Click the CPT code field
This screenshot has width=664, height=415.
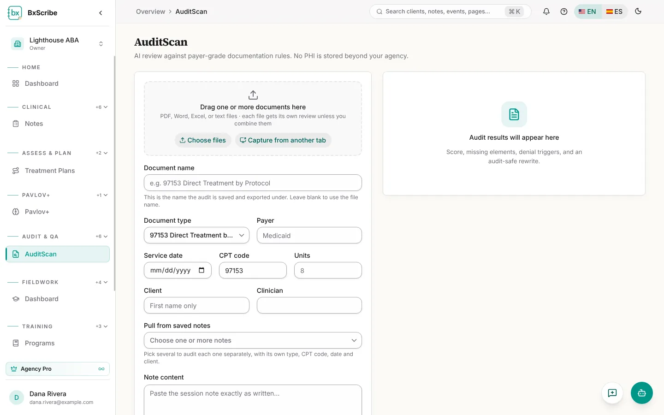[253, 270]
